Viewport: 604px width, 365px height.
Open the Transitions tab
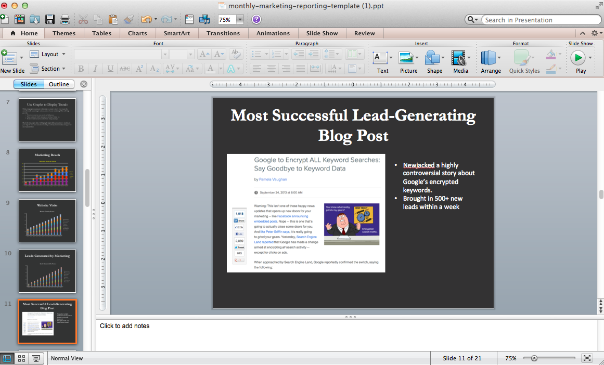pyautogui.click(x=223, y=33)
